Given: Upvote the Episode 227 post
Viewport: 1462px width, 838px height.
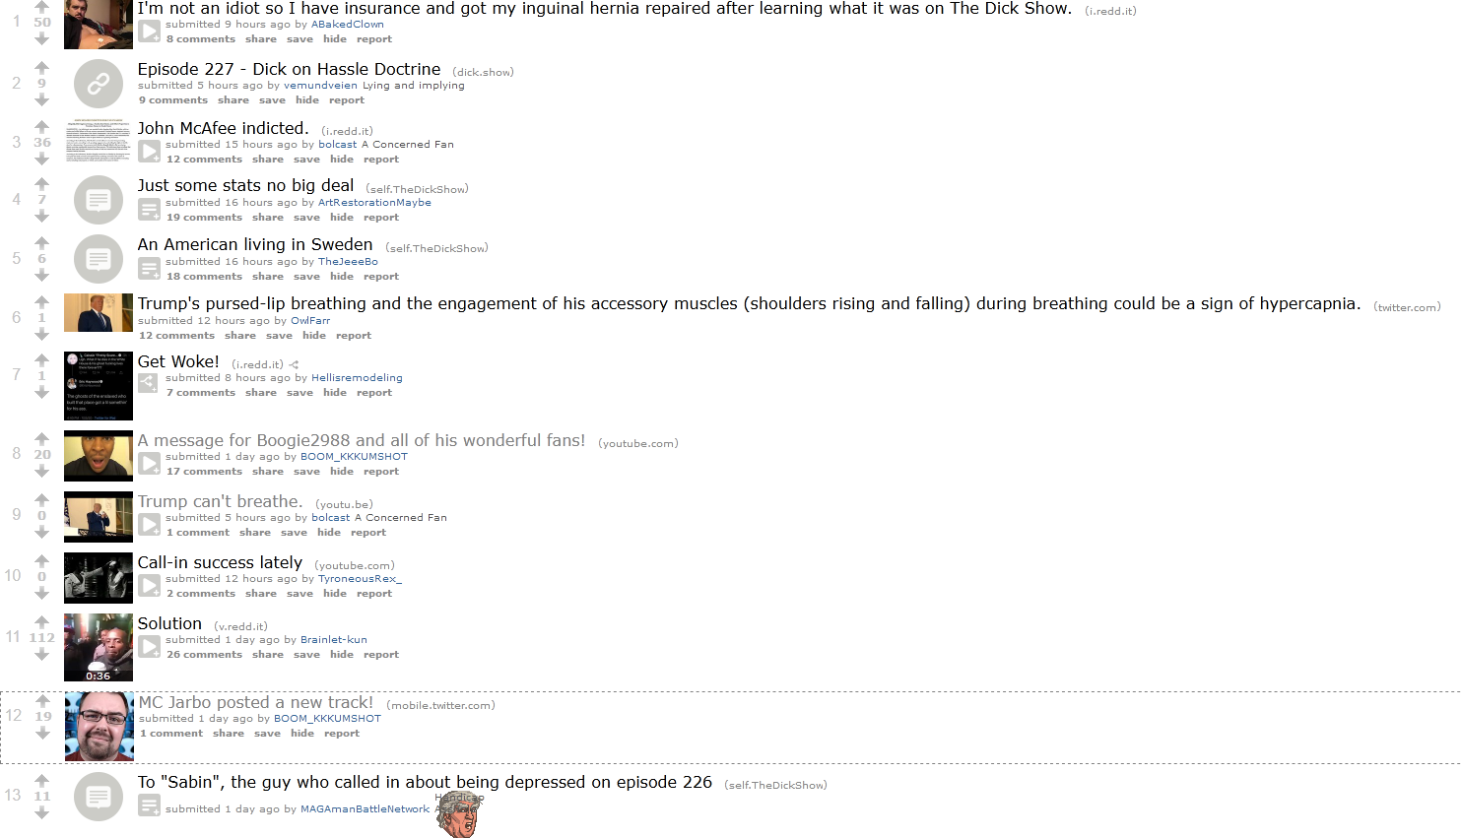Looking at the screenshot, I should (41, 67).
